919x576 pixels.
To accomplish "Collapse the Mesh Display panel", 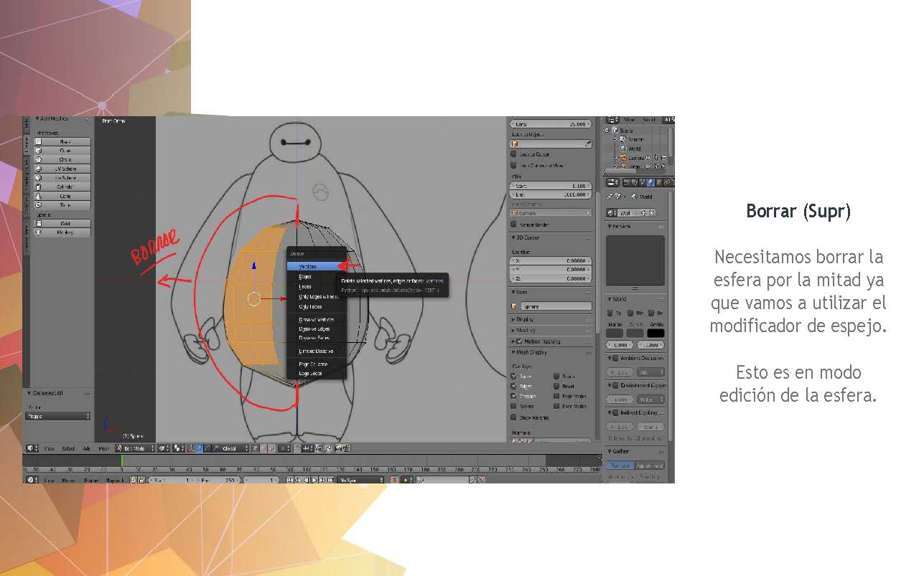I will 513,352.
